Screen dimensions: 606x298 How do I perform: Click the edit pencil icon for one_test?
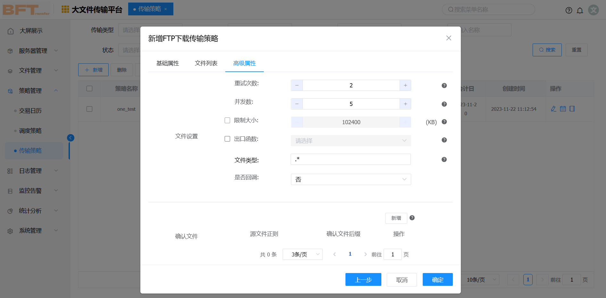(x=553, y=109)
